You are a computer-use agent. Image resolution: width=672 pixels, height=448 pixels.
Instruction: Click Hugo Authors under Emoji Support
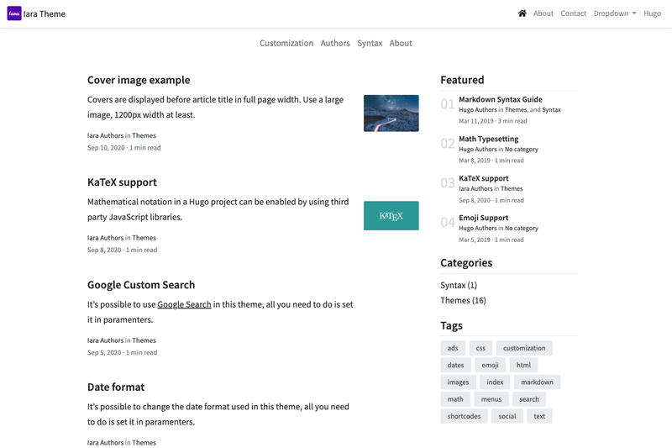point(478,228)
